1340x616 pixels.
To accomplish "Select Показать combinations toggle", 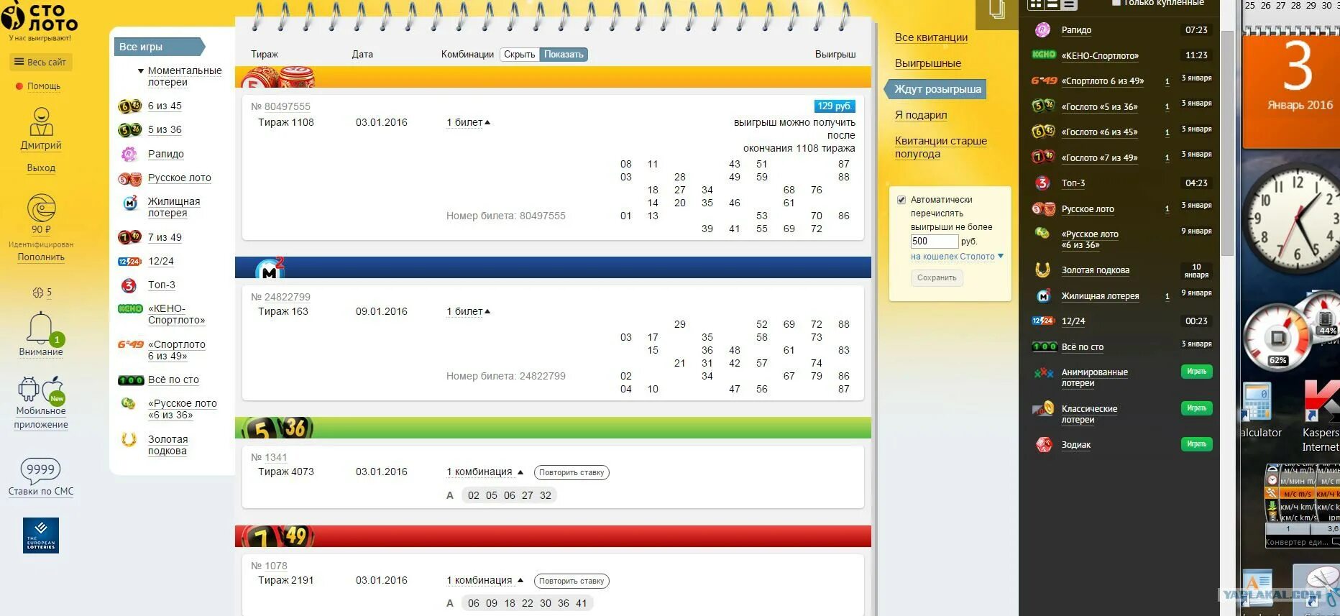I will point(564,55).
